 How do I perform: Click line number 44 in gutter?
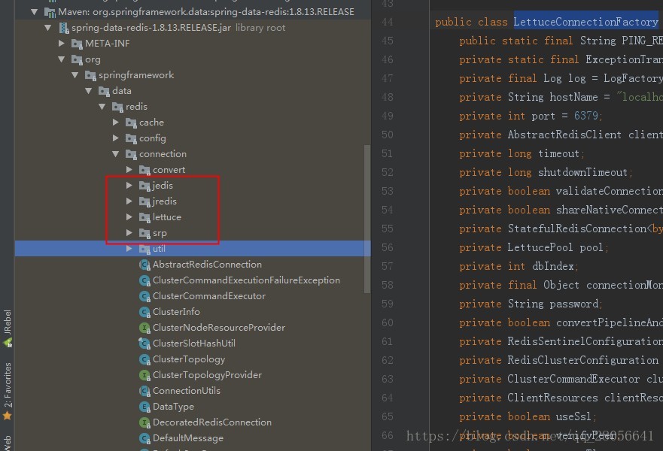387,22
